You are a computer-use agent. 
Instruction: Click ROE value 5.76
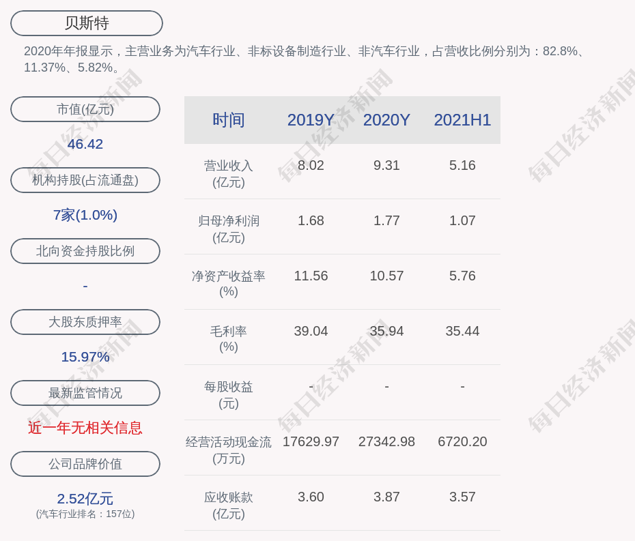click(462, 276)
